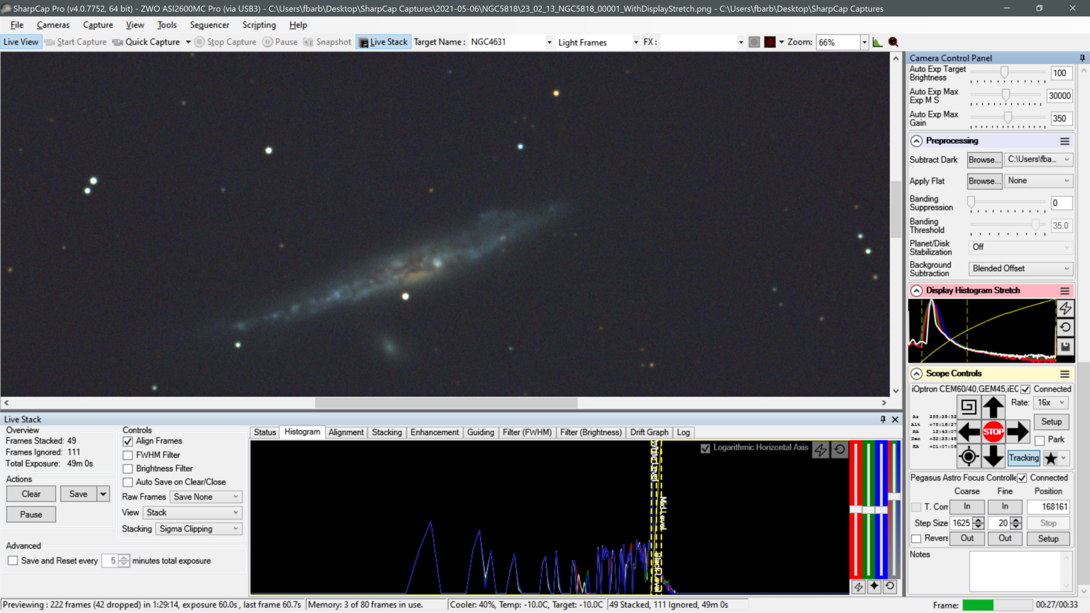Open the mount Rate 16x dropdown
This screenshot has width=1090, height=613.
tap(1050, 403)
